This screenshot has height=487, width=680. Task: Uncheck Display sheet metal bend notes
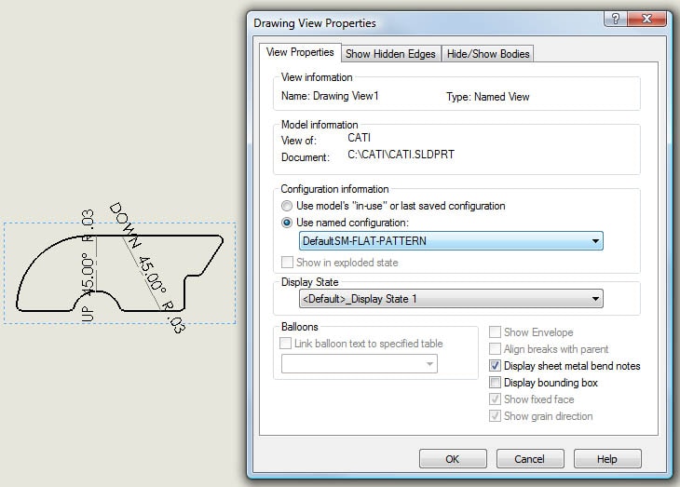[496, 366]
